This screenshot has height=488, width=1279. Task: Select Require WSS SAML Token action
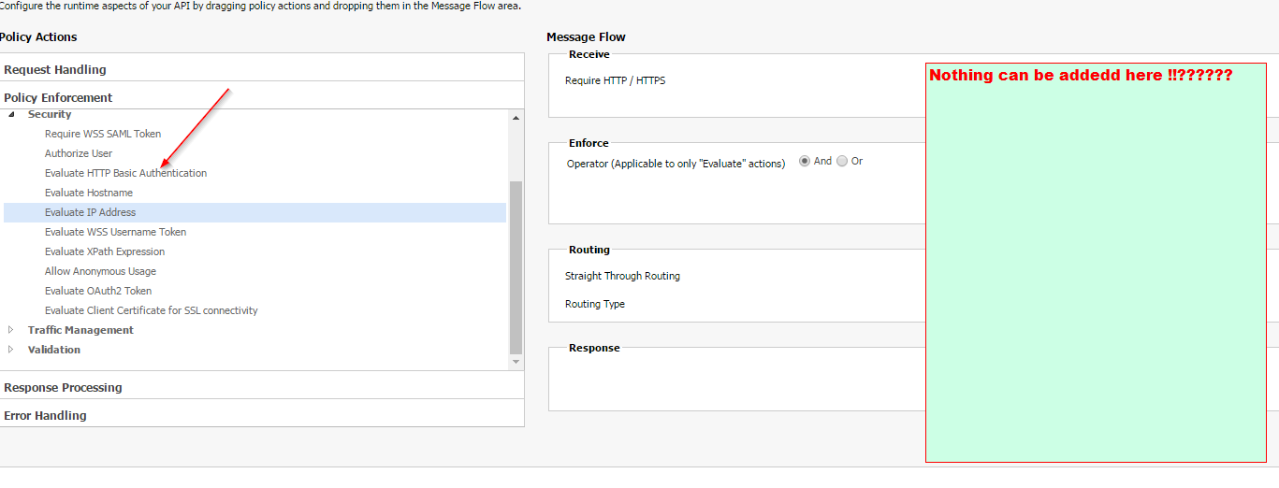click(x=103, y=134)
